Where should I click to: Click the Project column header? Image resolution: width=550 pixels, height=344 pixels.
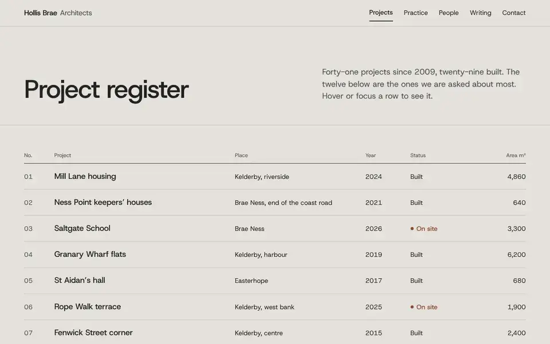coord(62,155)
